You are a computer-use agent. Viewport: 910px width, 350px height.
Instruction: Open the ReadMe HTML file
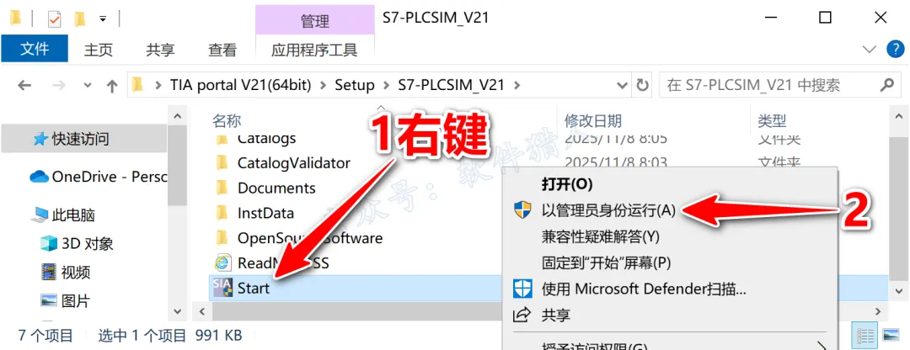[x=271, y=263]
